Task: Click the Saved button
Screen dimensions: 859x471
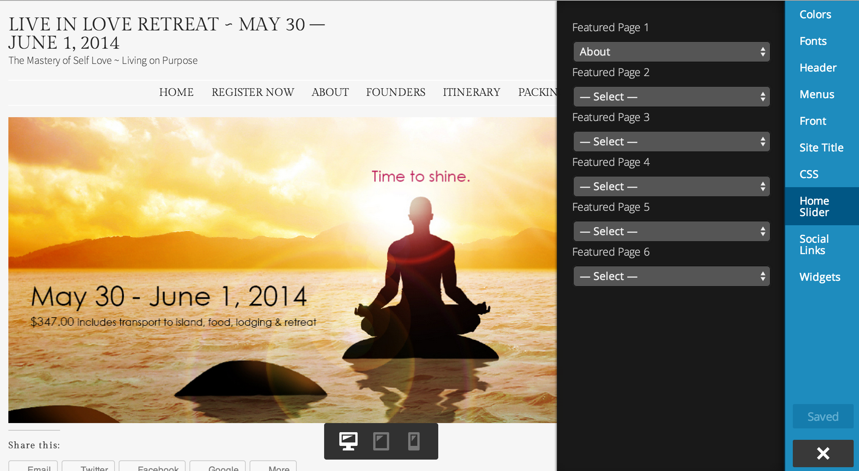Action: [x=823, y=417]
